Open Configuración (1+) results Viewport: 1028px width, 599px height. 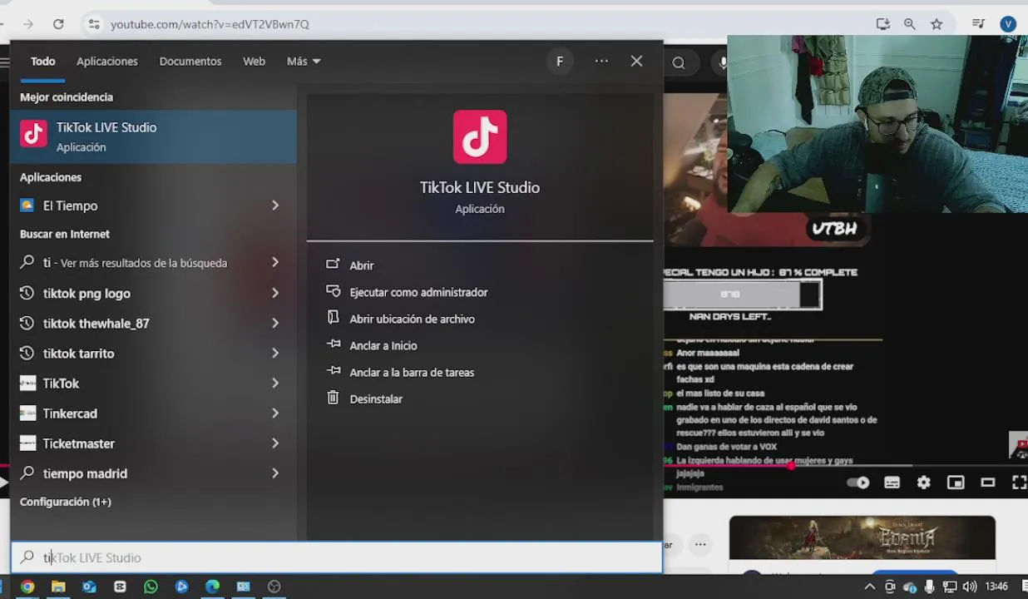(x=66, y=502)
